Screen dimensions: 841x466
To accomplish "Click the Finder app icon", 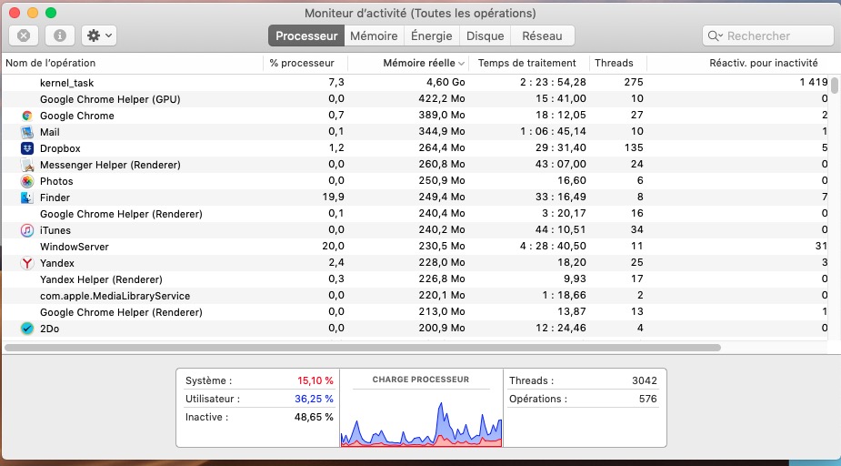I will pyautogui.click(x=26, y=198).
